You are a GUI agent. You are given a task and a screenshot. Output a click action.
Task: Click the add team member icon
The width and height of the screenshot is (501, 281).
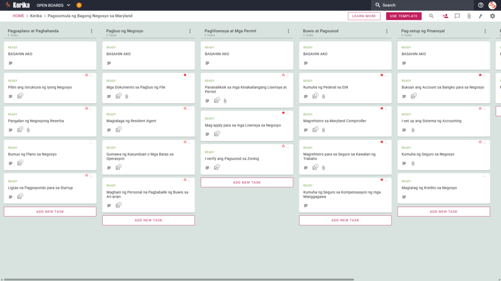click(445, 16)
